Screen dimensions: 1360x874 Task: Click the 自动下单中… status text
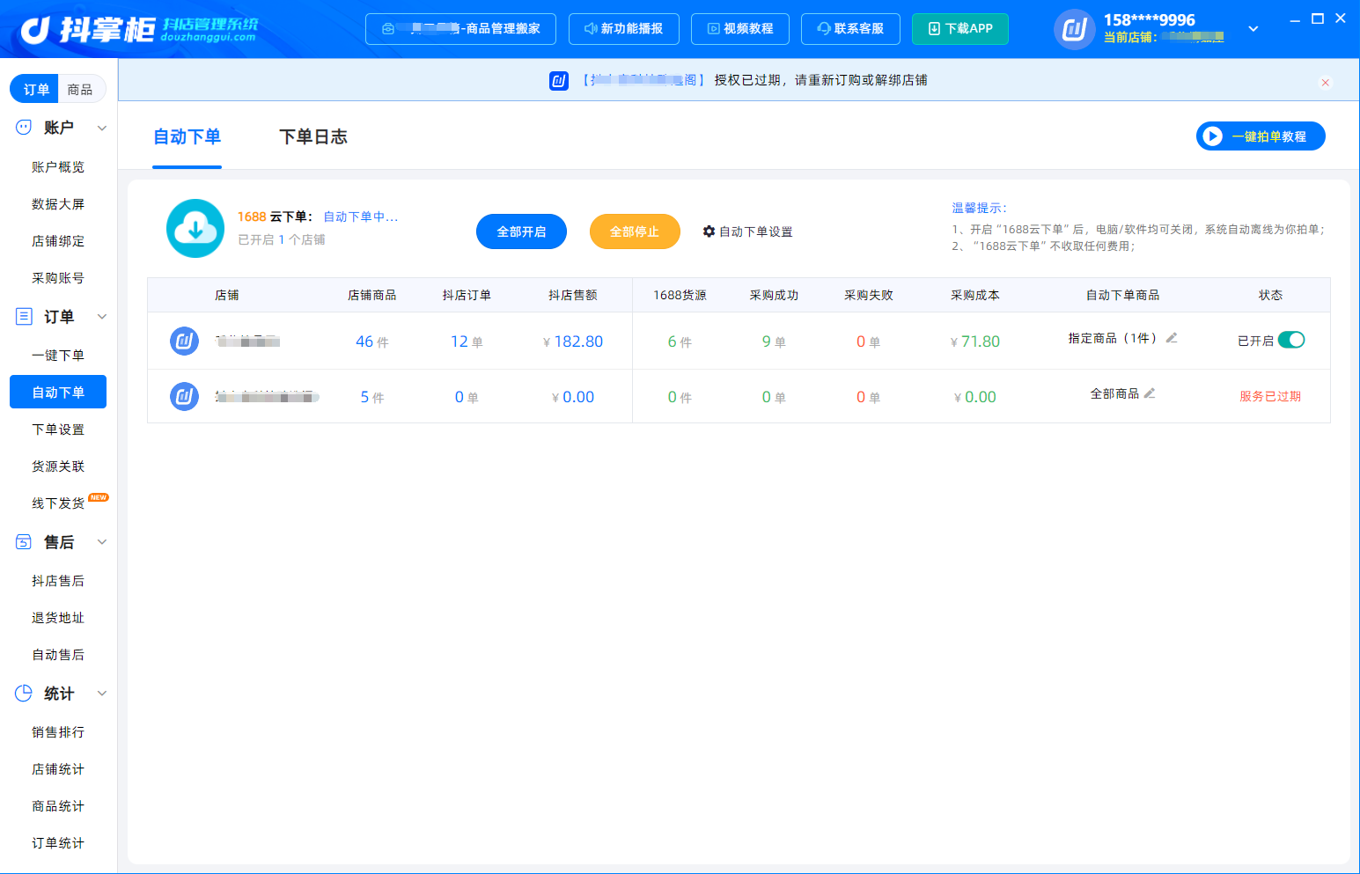pos(361,217)
